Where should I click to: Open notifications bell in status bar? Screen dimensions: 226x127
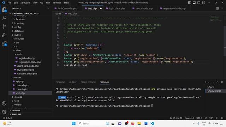(x=222, y=118)
